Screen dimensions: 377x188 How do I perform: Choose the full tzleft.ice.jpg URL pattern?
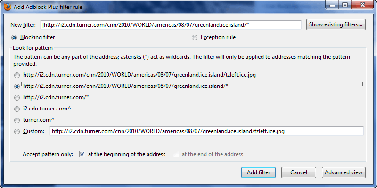17,75
